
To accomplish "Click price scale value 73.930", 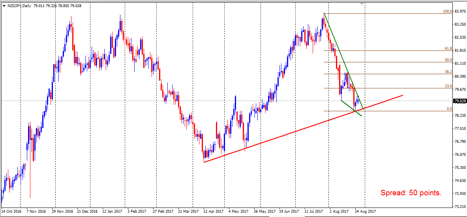I will pyautogui.click(x=460, y=193).
